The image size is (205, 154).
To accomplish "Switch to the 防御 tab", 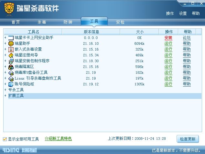I will [68, 22].
